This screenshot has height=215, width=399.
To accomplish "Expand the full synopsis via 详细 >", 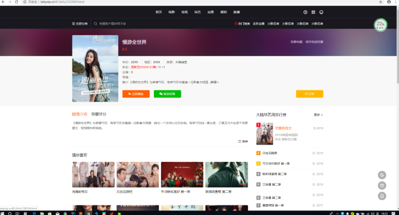I will coord(215,82).
